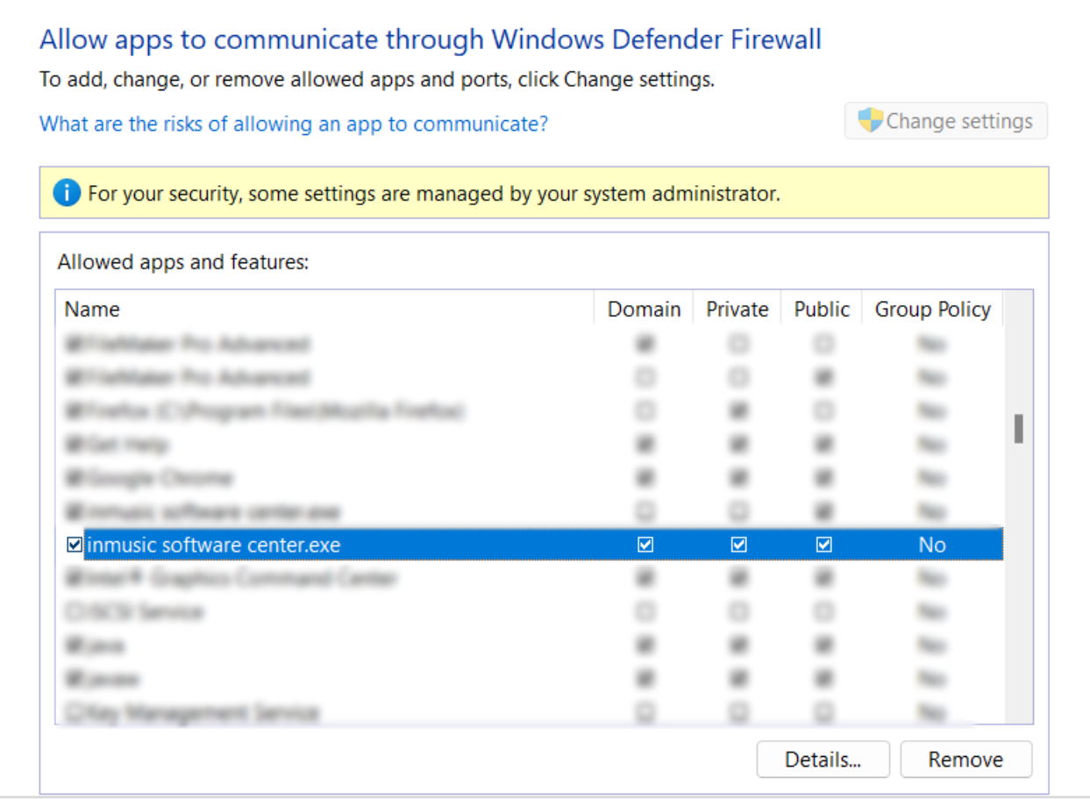
Task: Uncheck the enable box before inmusic software center.exe
Action: click(75, 545)
